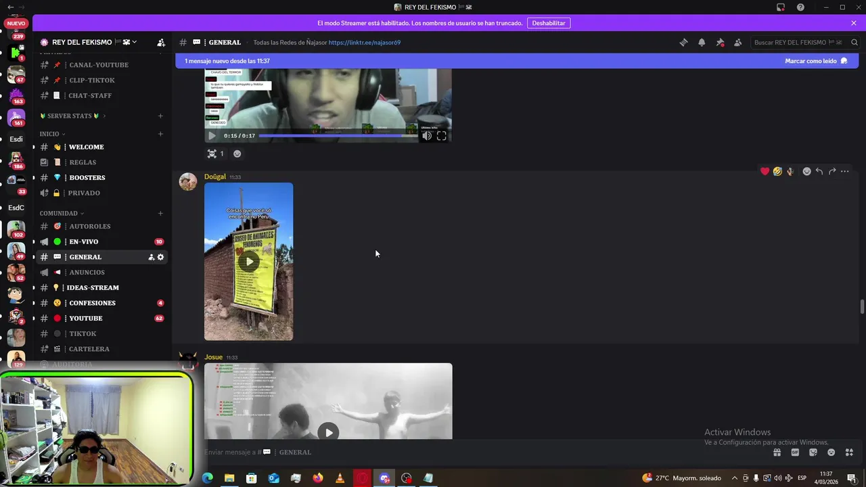The image size is (866, 487).
Task: Open the gift Nitro icon in message bar
Action: pos(777,453)
